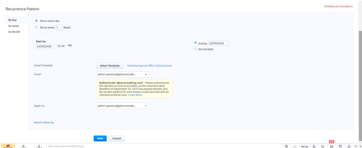Switch to By Month tab
This screenshot has width=362, height=148.
[x=14, y=32]
